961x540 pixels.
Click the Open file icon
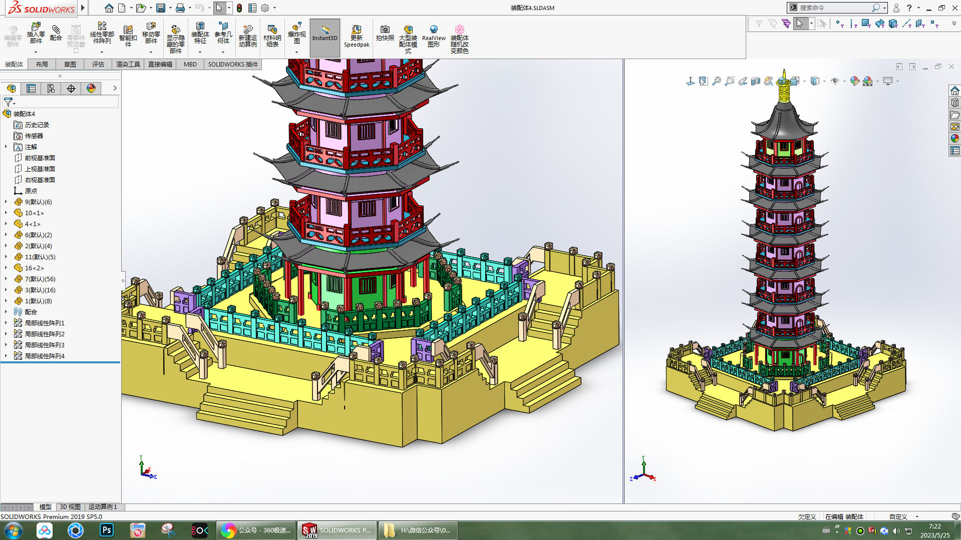click(x=141, y=8)
